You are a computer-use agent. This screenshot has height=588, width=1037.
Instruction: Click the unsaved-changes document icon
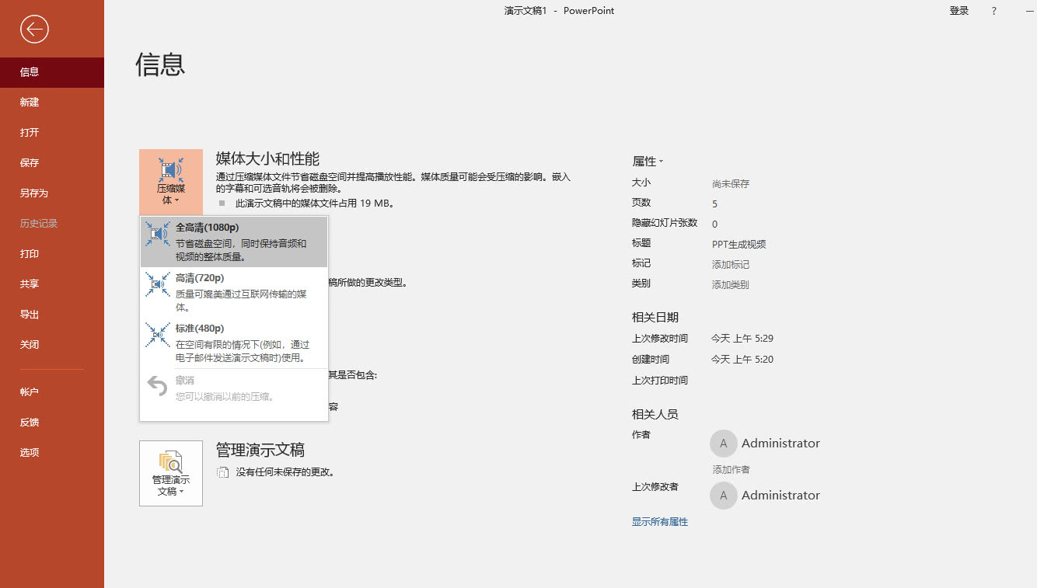coord(223,472)
